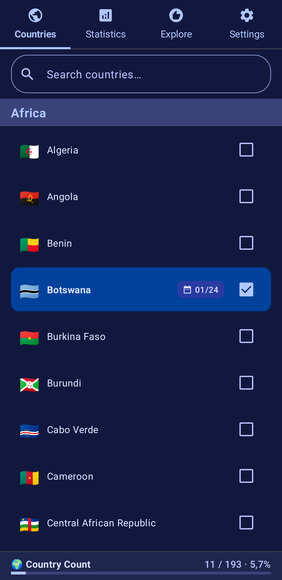This screenshot has width=282, height=580.
Task: Tap the Algeria flag icon
Action: (x=30, y=151)
